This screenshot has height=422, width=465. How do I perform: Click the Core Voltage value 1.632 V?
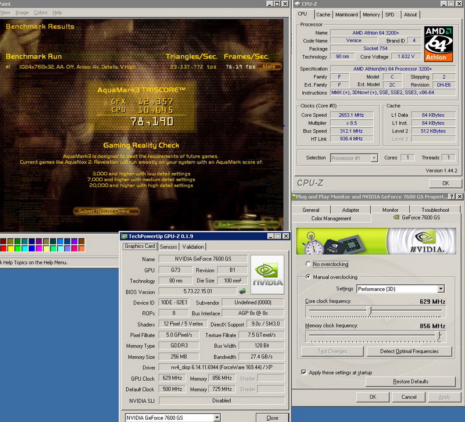tap(406, 56)
